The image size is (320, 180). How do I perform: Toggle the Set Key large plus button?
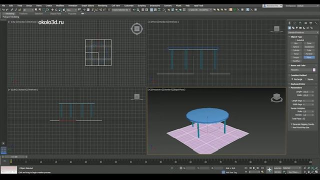point(269,169)
